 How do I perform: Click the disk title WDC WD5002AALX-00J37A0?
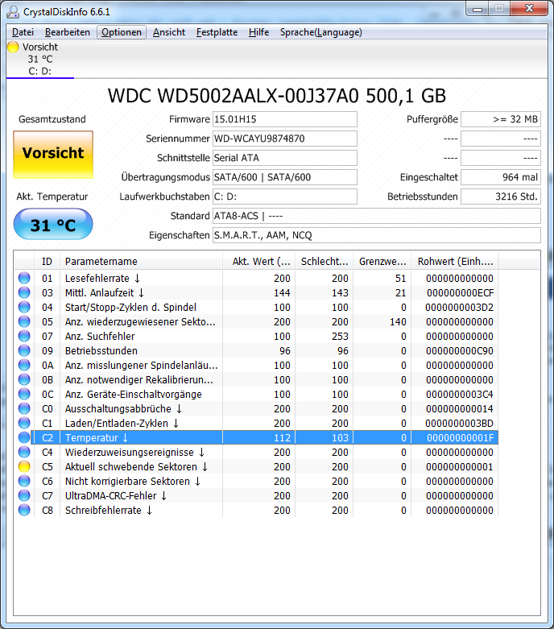(277, 96)
